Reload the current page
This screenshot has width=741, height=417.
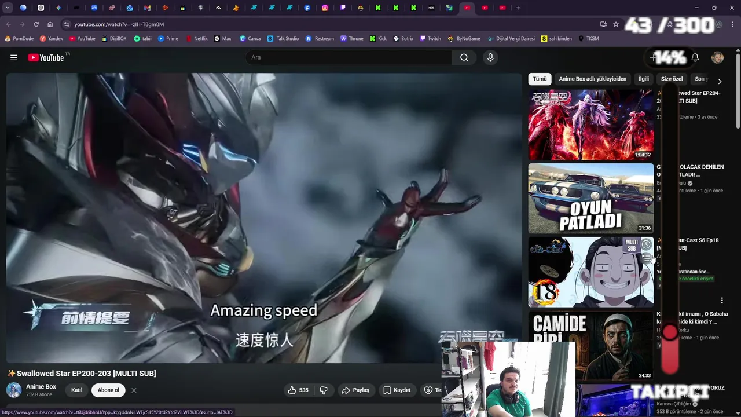click(36, 24)
